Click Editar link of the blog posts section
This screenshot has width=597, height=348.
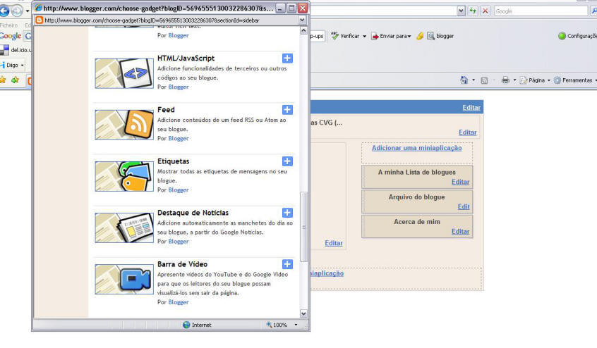coord(334,243)
